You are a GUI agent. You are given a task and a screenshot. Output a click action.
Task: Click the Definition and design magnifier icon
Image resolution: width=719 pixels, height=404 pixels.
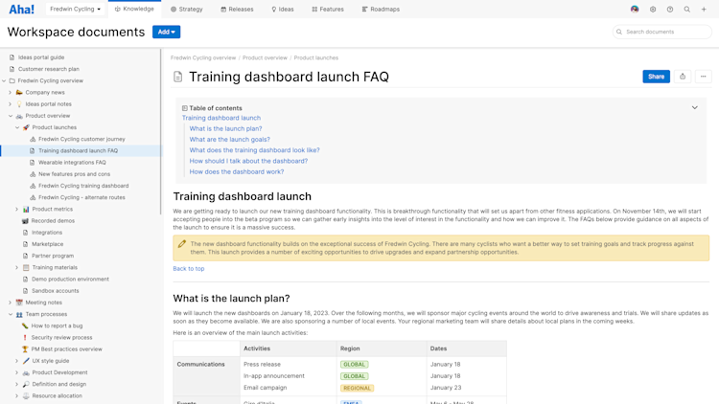(26, 384)
